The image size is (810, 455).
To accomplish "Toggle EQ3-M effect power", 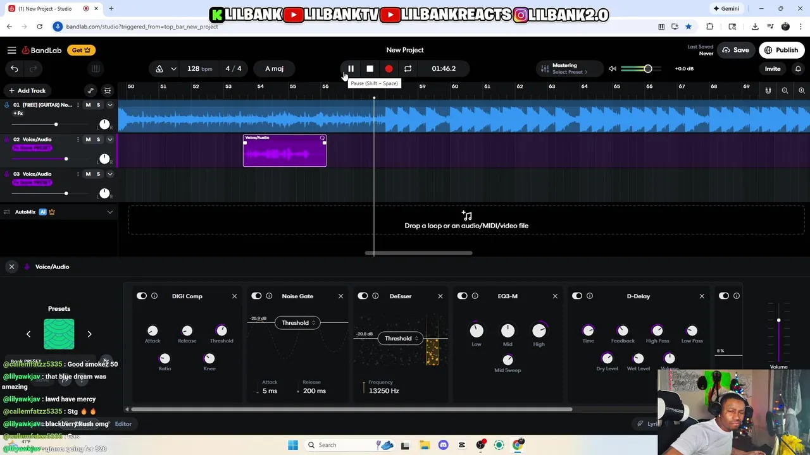I will pos(463,296).
